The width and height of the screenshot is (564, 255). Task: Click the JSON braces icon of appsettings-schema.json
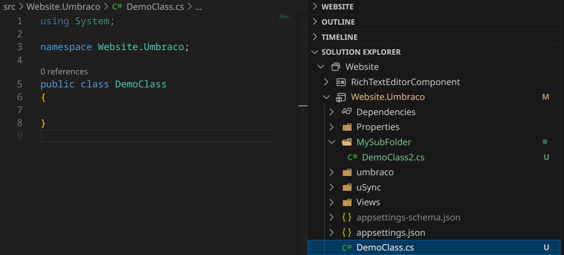point(346,217)
